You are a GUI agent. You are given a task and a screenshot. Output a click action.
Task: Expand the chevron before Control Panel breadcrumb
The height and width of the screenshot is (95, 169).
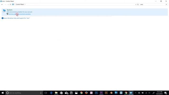point(15,4)
